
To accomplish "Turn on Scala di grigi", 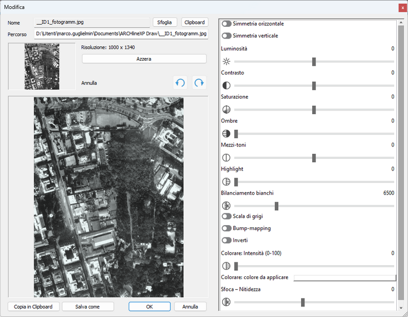I will pyautogui.click(x=227, y=216).
